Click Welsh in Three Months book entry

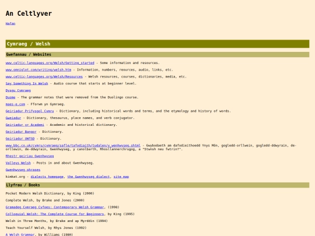pyautogui.click(x=57, y=221)
